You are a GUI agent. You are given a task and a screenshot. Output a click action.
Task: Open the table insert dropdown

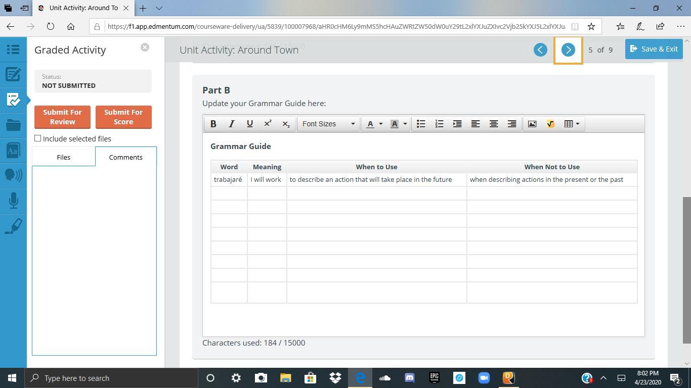tap(572, 124)
